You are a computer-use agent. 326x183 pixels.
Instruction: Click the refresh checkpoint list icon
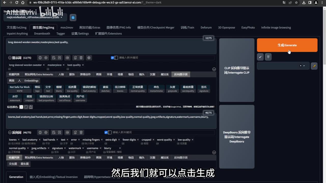coord(73,17)
